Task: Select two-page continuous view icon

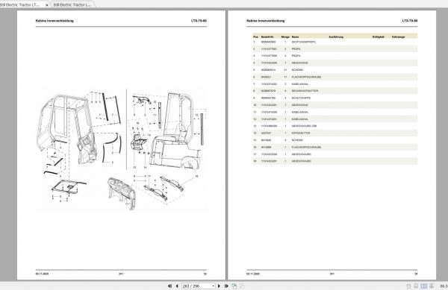Action: click(x=432, y=286)
